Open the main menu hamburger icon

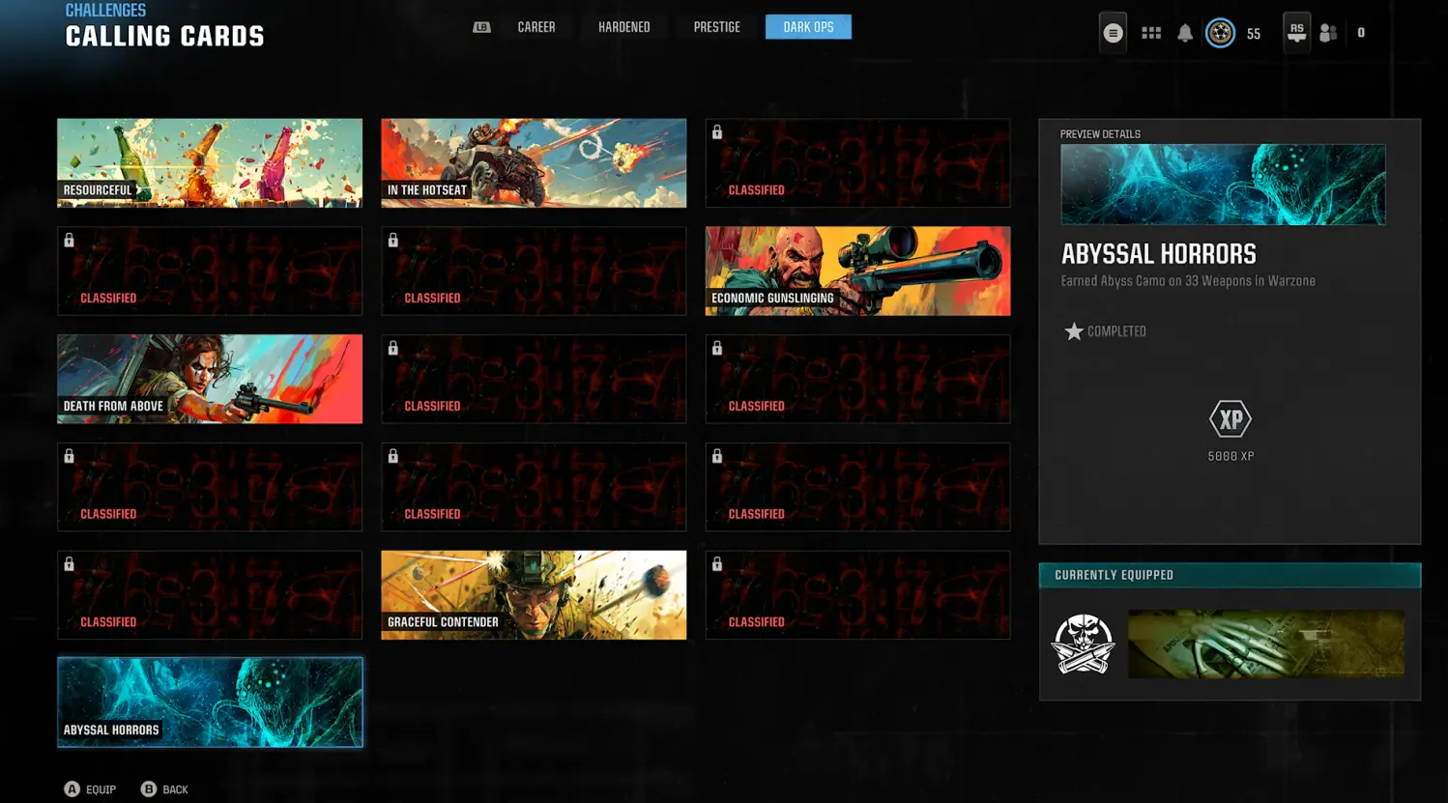pos(1113,33)
